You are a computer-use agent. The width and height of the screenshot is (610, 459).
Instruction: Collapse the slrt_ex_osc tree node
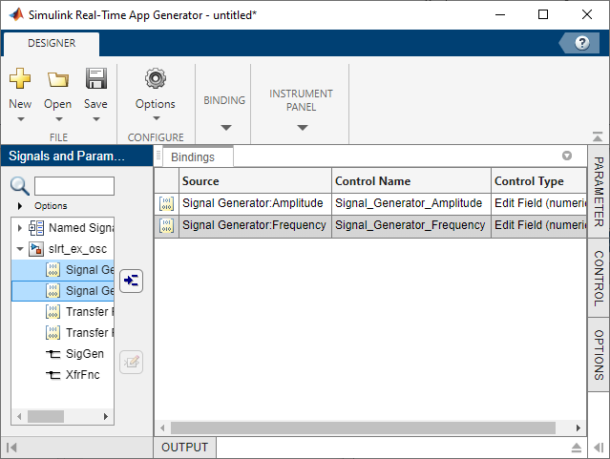pyautogui.click(x=20, y=249)
